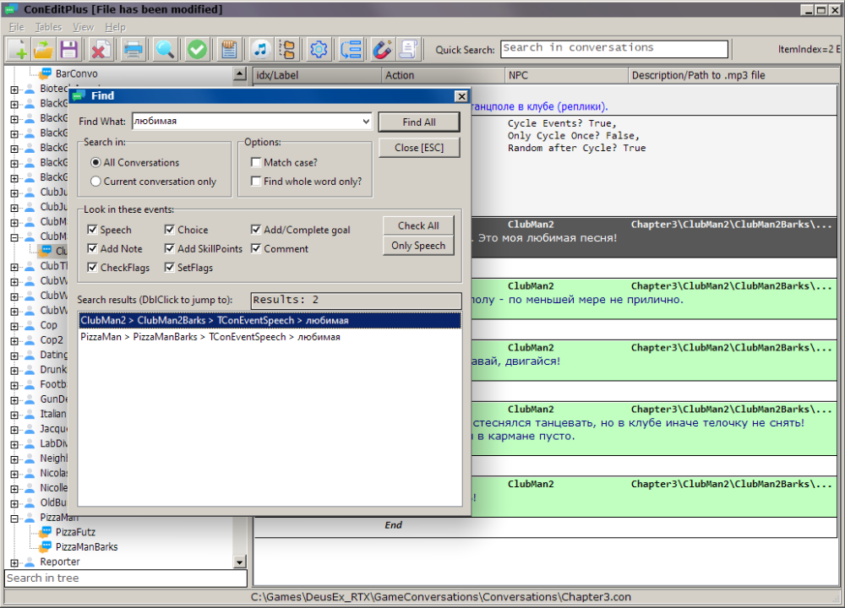Image resolution: width=845 pixels, height=608 pixels.
Task: Save file using the floppy disk icon
Action: [68, 50]
